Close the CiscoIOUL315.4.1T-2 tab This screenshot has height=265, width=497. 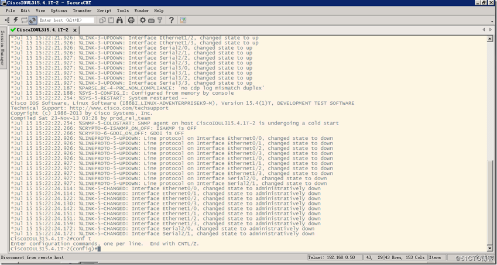click(x=75, y=30)
